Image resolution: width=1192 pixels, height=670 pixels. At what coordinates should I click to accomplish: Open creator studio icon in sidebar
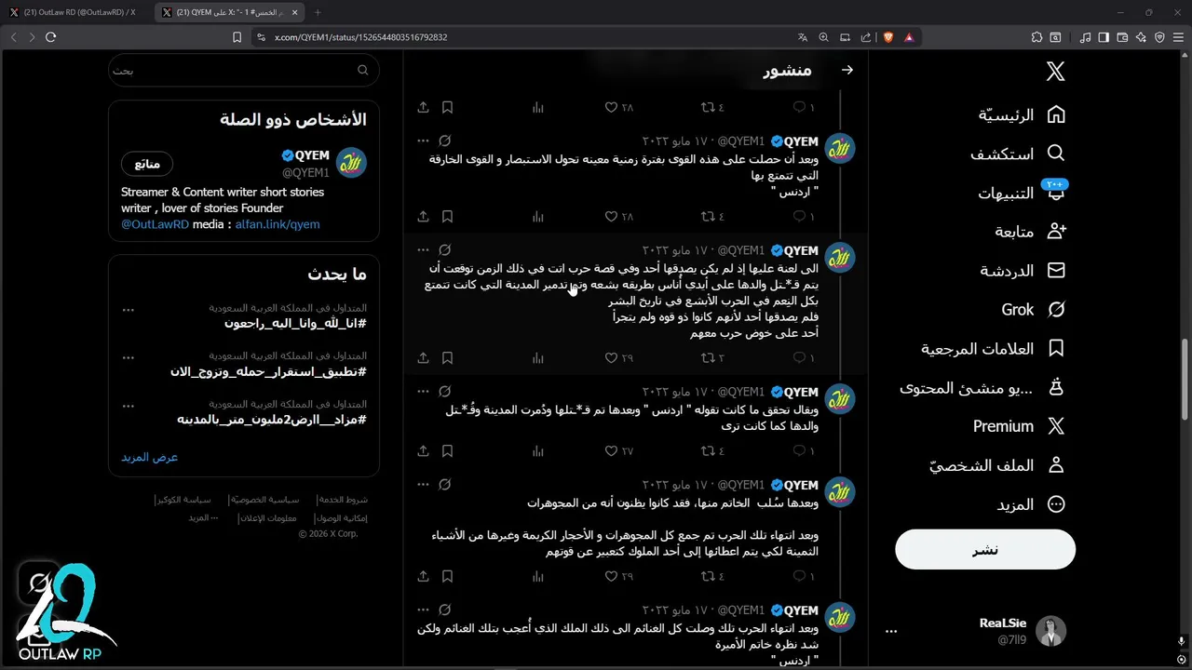tap(1056, 387)
